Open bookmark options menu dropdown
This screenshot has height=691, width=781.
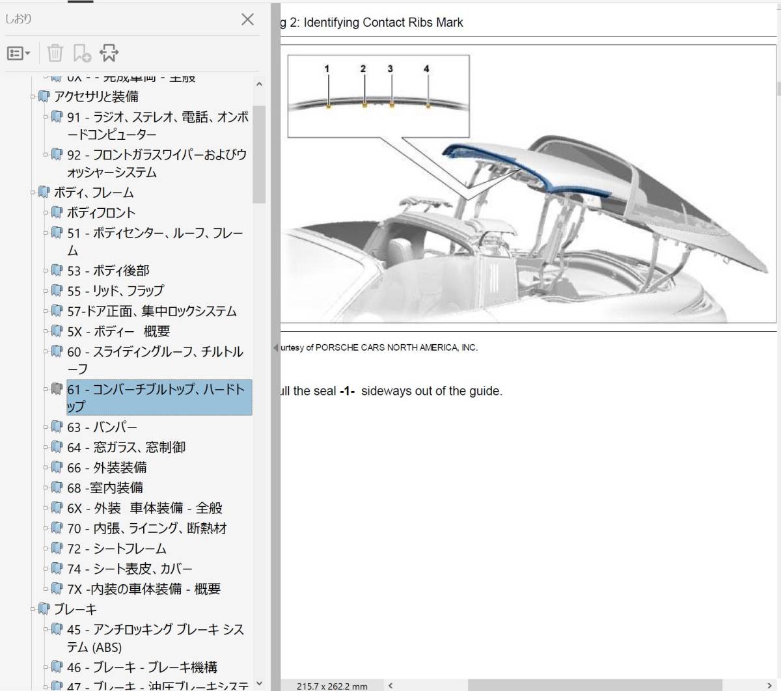click(x=18, y=53)
